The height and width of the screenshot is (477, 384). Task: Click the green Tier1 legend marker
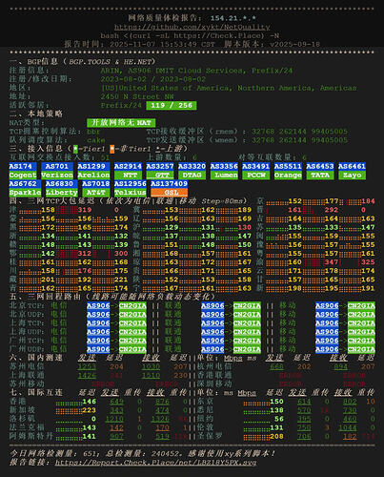(75, 149)
